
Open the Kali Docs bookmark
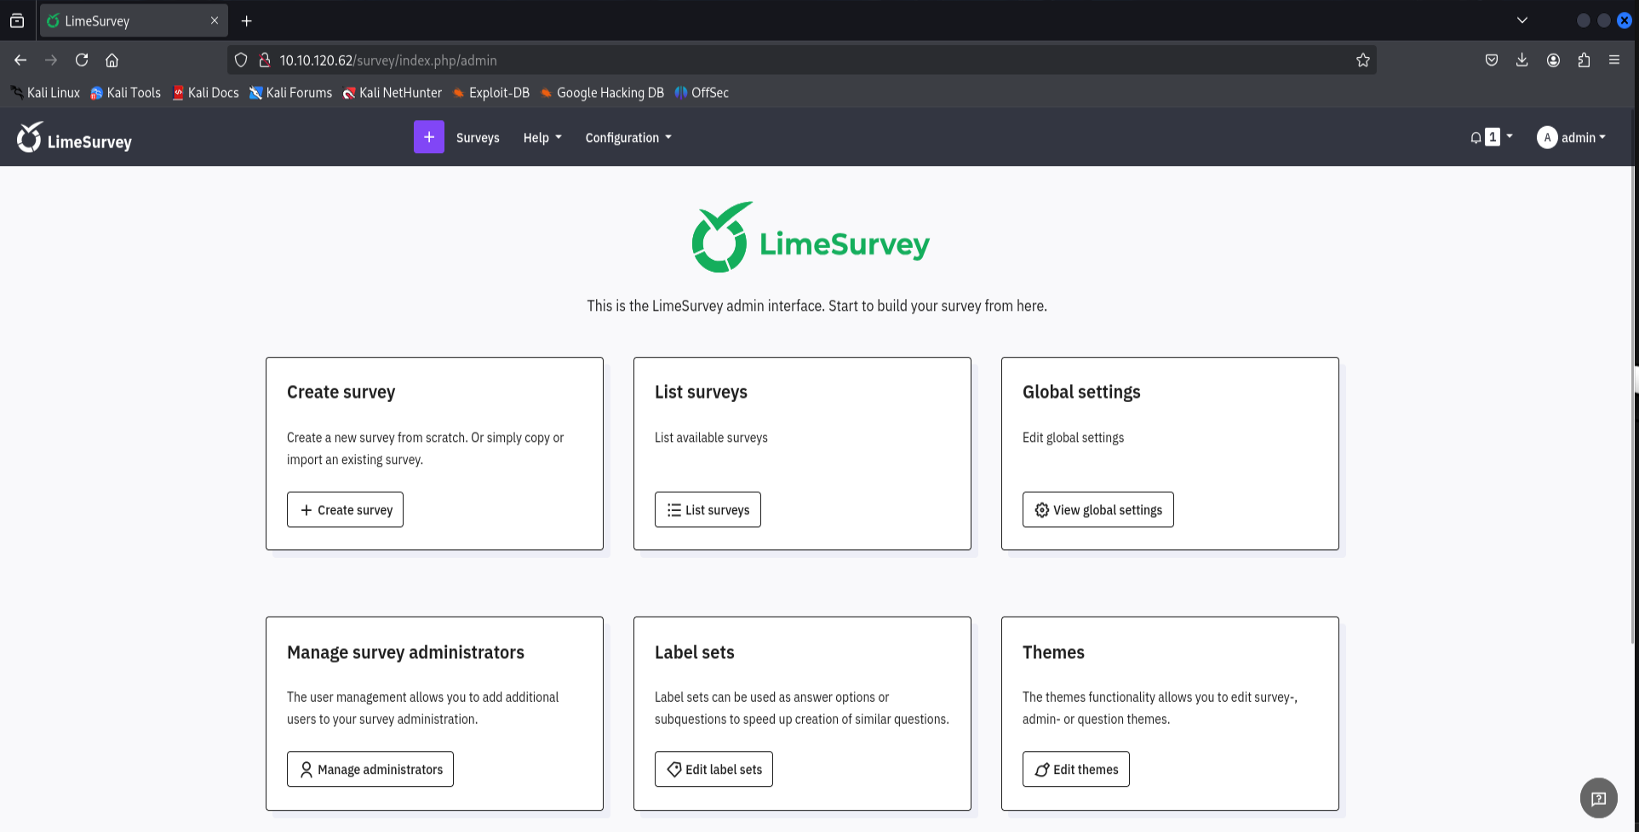tap(205, 93)
